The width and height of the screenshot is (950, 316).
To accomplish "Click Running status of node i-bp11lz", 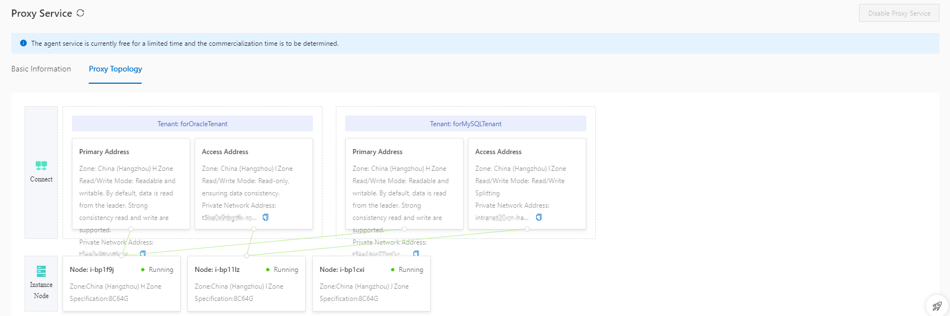I will [x=286, y=270].
